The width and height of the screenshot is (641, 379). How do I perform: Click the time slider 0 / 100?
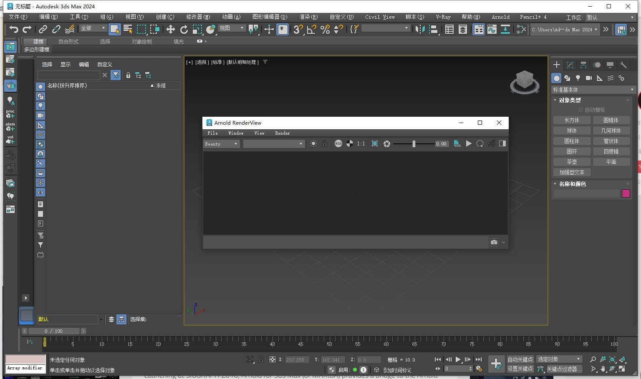click(54, 331)
